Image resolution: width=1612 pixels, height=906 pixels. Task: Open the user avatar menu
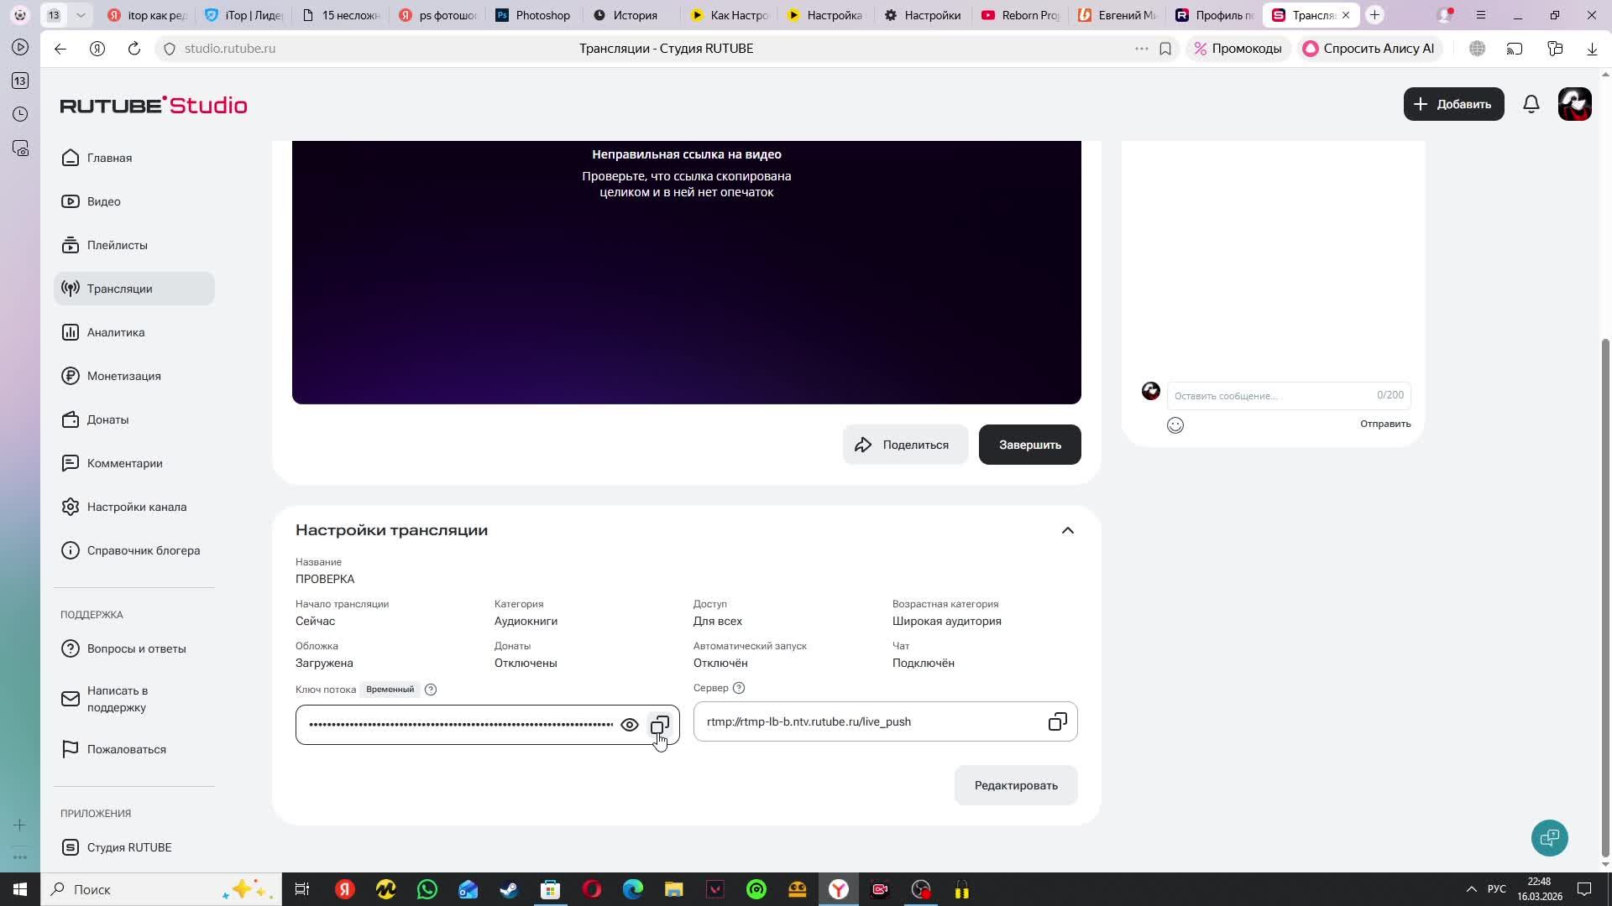(x=1574, y=104)
